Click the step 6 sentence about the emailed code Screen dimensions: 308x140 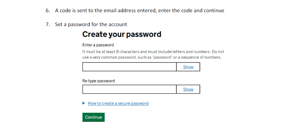click(139, 11)
